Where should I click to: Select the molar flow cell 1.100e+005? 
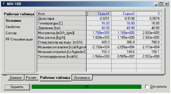[x=124, y=33]
